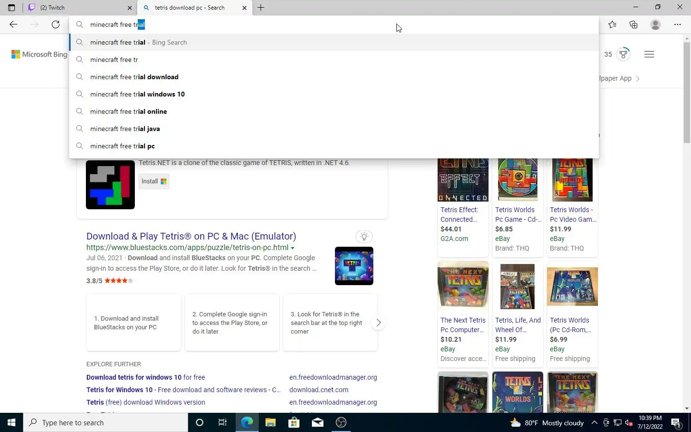Install the Tetris.NET app
The height and width of the screenshot is (432, 691).
154,181
